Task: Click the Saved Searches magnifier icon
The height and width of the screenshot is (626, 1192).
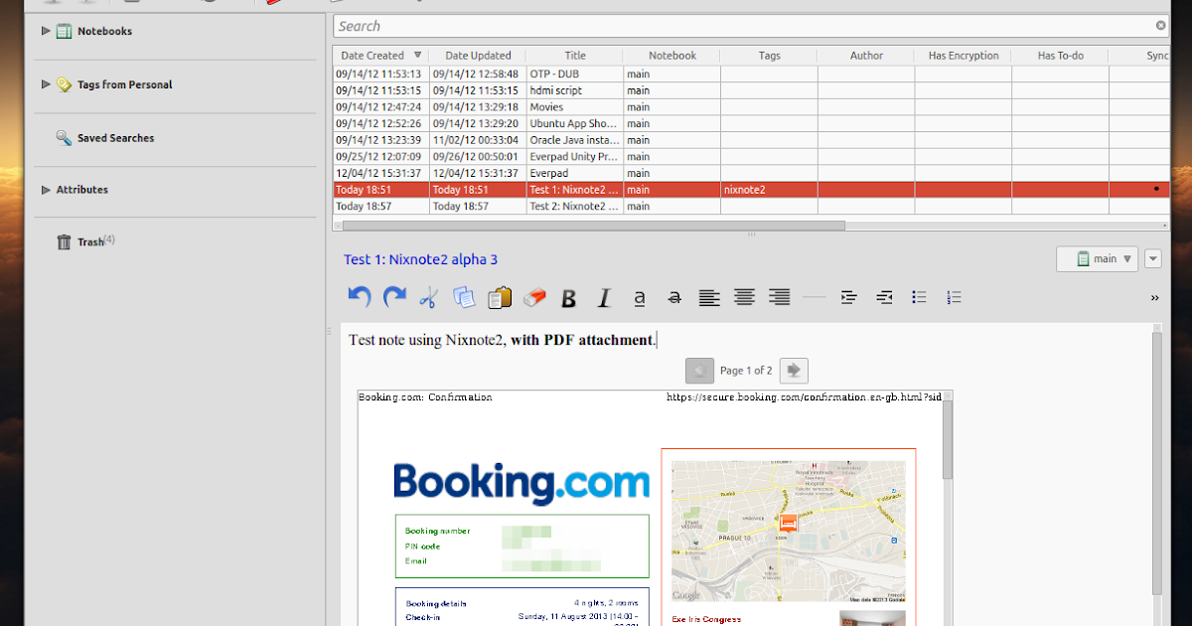Action: click(64, 138)
